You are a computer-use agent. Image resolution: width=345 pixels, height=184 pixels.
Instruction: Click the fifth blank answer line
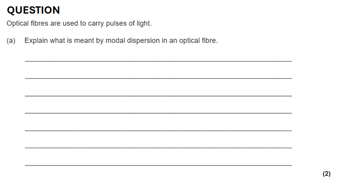point(158,130)
